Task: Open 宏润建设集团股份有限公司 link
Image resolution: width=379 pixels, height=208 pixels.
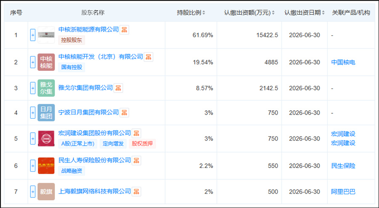Action: click(94, 133)
